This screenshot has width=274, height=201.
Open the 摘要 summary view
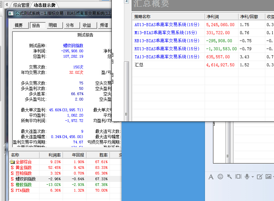tap(19, 25)
